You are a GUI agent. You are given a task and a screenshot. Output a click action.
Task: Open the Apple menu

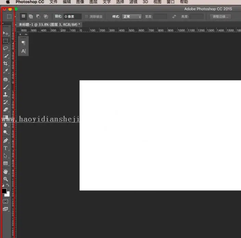(x=8, y=2)
